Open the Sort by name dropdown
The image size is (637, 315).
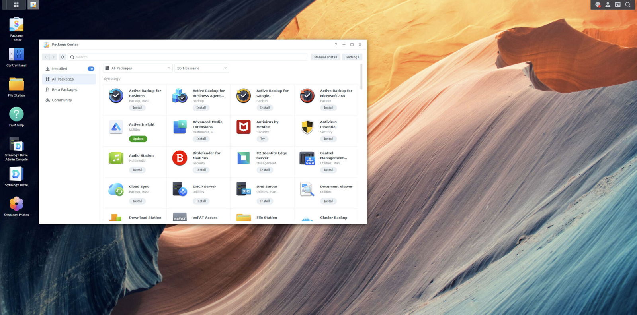coord(201,68)
